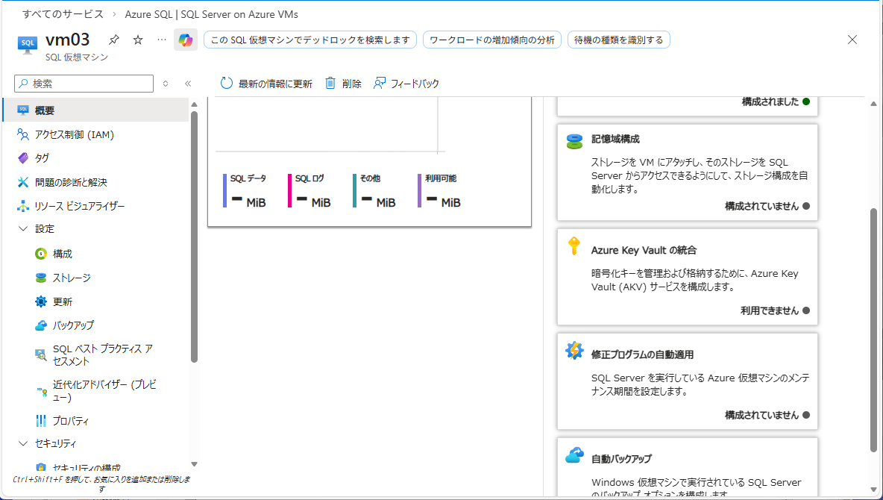Focus the 検索 input field
883x500 pixels.
pyautogui.click(x=84, y=84)
